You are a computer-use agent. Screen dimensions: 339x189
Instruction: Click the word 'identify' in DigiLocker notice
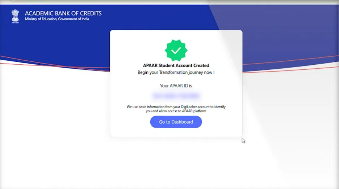tap(220, 107)
